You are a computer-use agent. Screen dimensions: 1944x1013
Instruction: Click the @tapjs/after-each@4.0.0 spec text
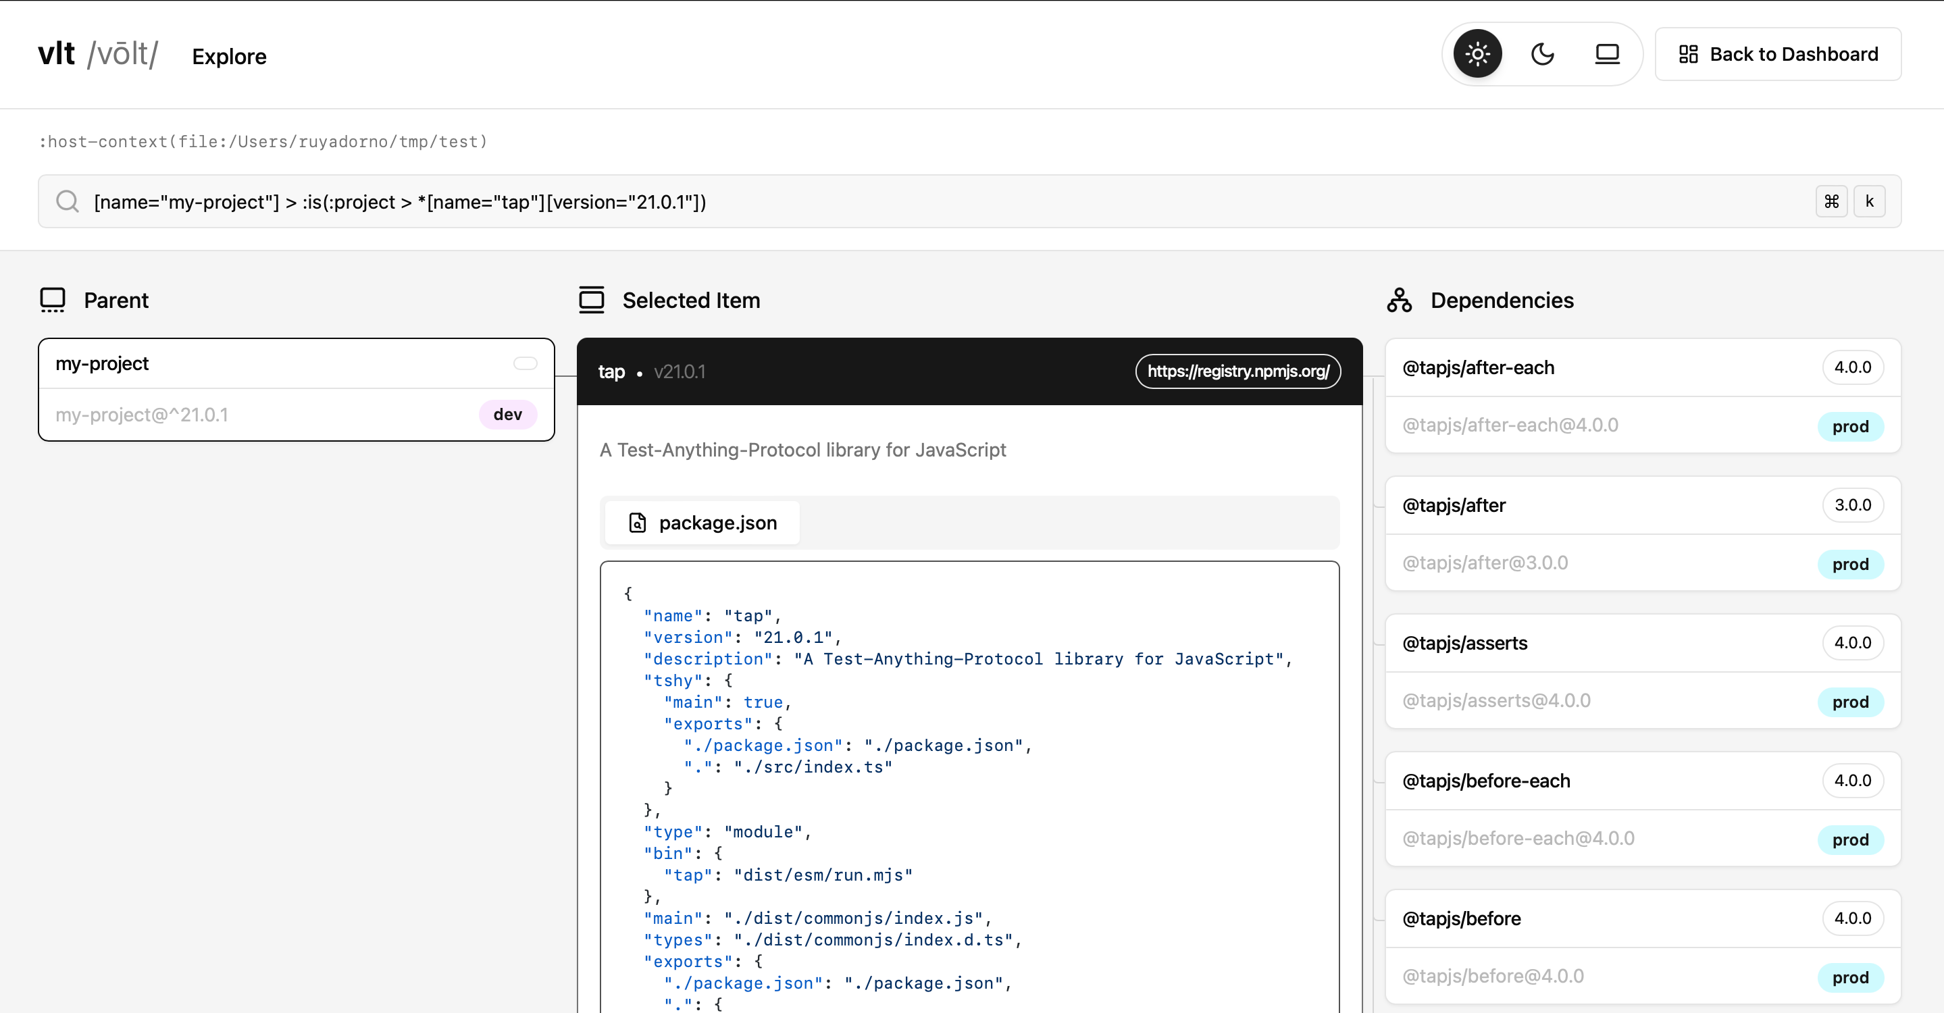[x=1510, y=425]
